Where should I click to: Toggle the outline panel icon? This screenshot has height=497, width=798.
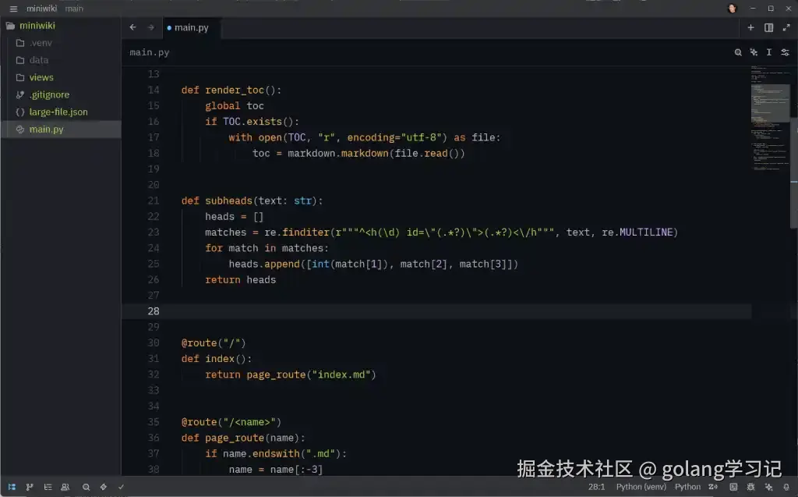point(48,487)
